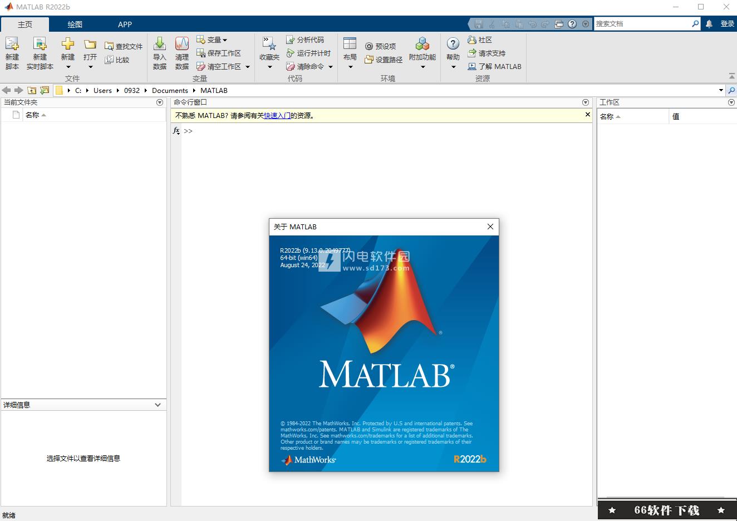Create a new script (新建脚本)
This screenshot has height=521, width=737.
point(12,53)
